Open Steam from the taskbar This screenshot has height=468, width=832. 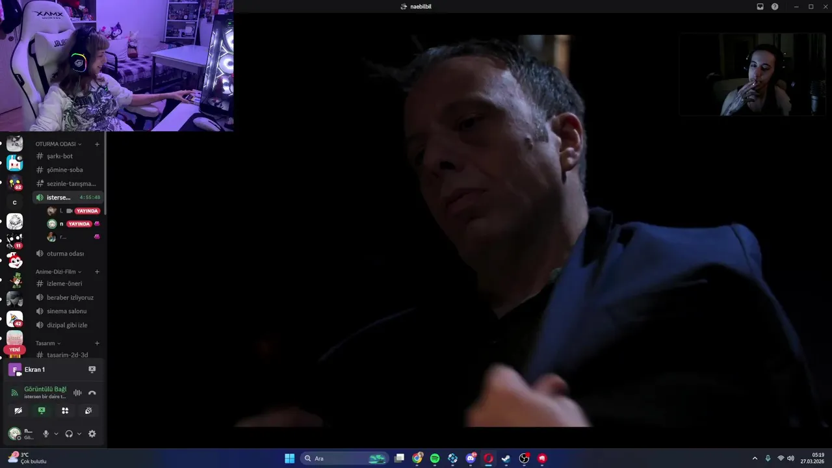click(x=506, y=458)
